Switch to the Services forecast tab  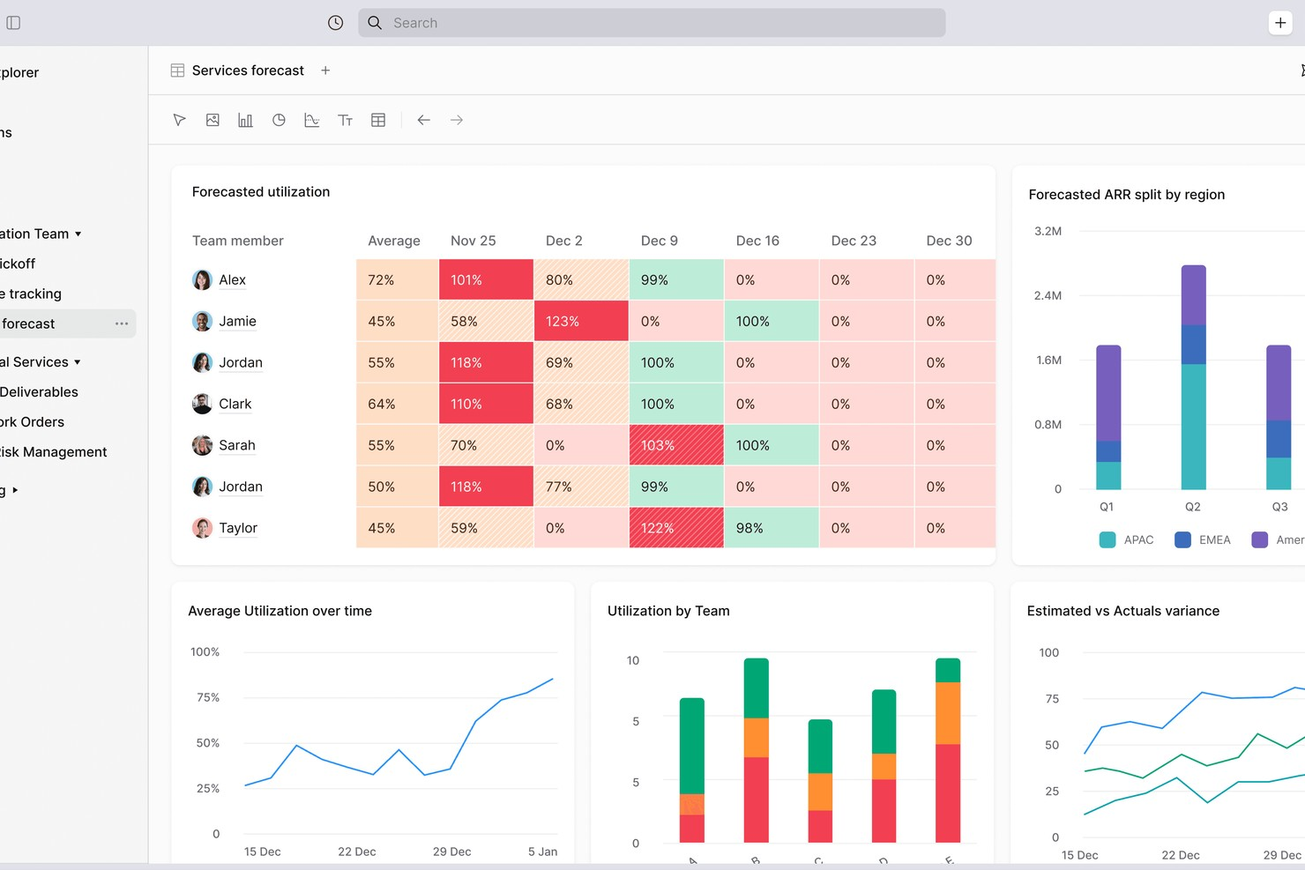[247, 70]
